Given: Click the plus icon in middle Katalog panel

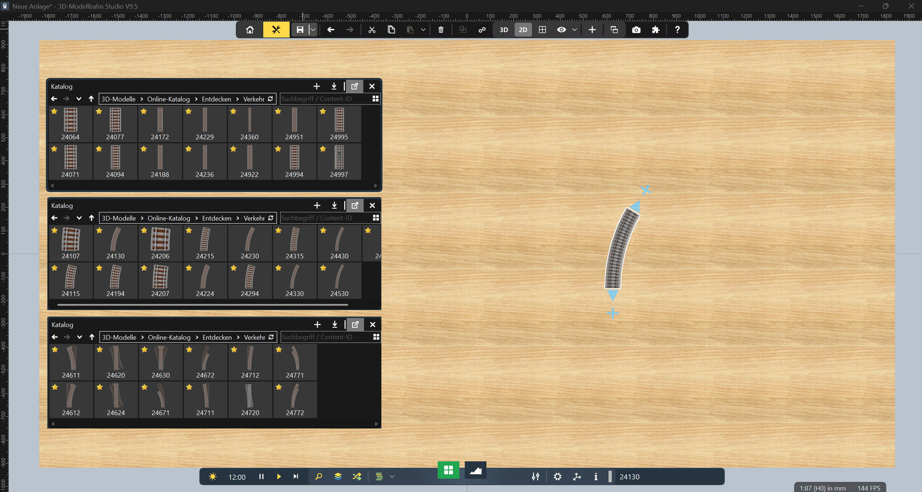Looking at the screenshot, I should (317, 205).
